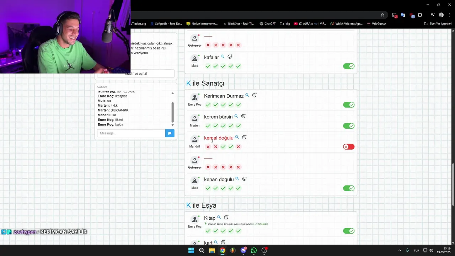The height and width of the screenshot is (256, 455).
Task: Toggle approval switch for Kitap
Action: [349, 231]
